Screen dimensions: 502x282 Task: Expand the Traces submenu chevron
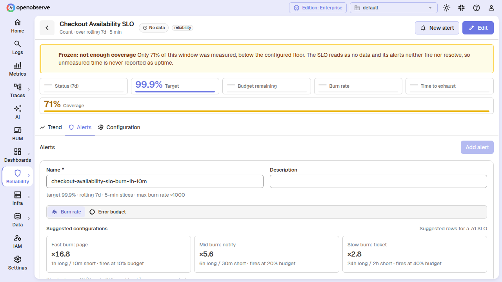pyautogui.click(x=29, y=89)
